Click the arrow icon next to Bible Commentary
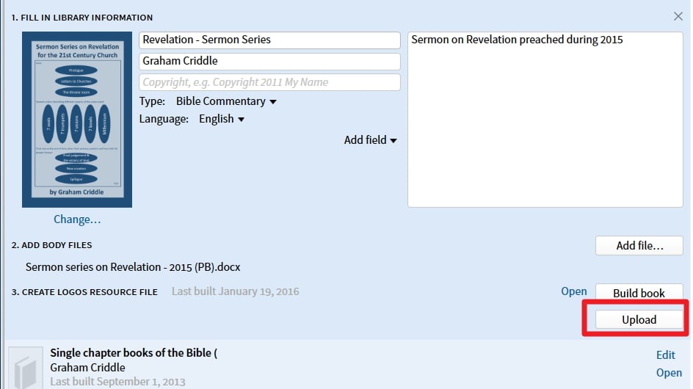This screenshot has width=693, height=389. click(x=273, y=102)
